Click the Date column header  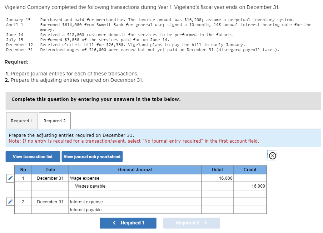(50, 169)
